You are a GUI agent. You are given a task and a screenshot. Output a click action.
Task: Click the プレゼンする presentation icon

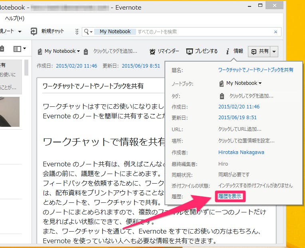[x=190, y=52]
